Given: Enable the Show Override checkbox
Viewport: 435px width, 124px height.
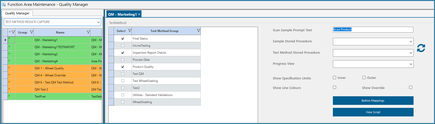Looking at the screenshot, I should [x=411, y=87].
